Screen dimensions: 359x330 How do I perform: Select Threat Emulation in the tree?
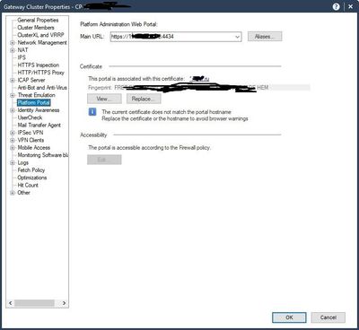coord(36,95)
